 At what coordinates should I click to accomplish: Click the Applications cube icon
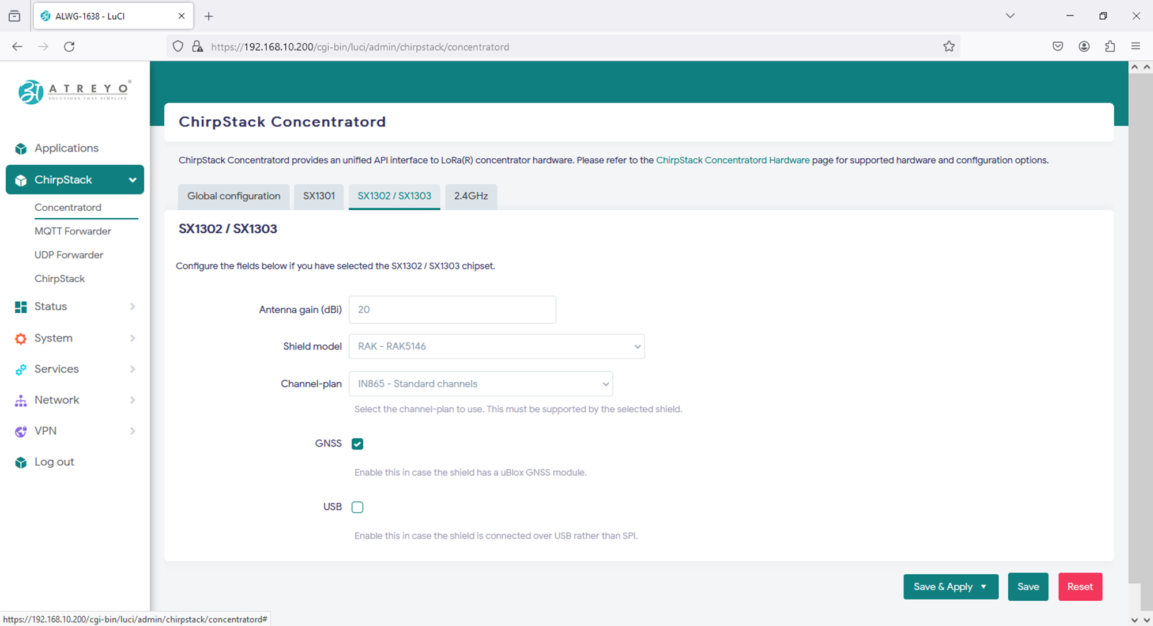(x=21, y=149)
